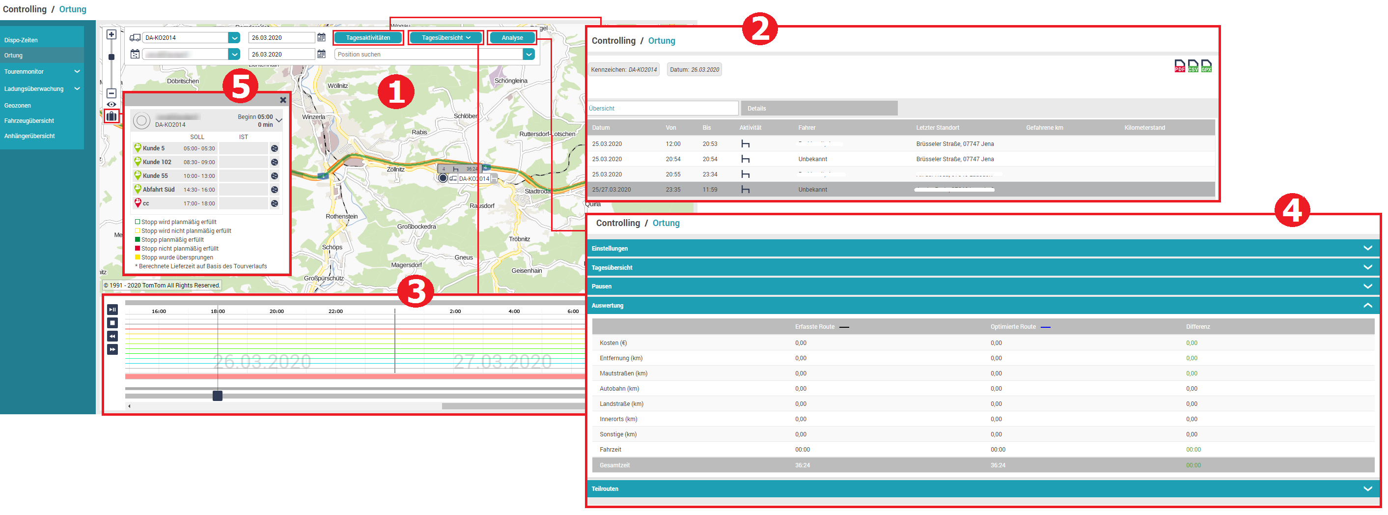Screen dimensions: 1388x515
Task: Export overview as CSV
Action: (x=1193, y=66)
